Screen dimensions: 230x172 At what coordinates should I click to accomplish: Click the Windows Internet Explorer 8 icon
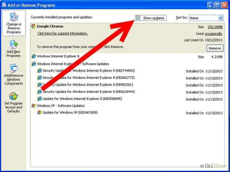34,56
